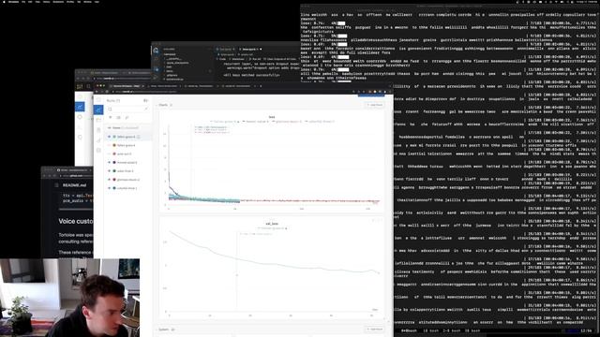The width and height of the screenshot is (600, 337).
Task: Open a new tab with the plus icon in front browser
Action: click(261, 86)
